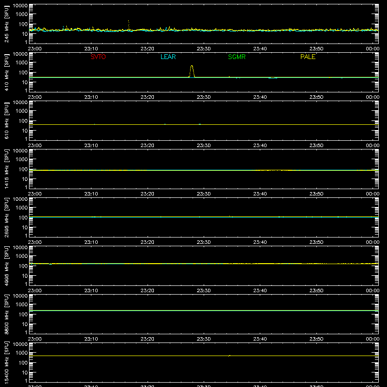387x387 pixels.
Task: Click the 1000 label on 15400 MHz axis
Action: [x=22, y=353]
